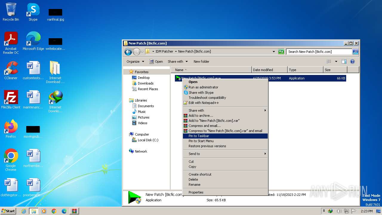
Task: Choose Add to archive... option
Action: [225, 116]
